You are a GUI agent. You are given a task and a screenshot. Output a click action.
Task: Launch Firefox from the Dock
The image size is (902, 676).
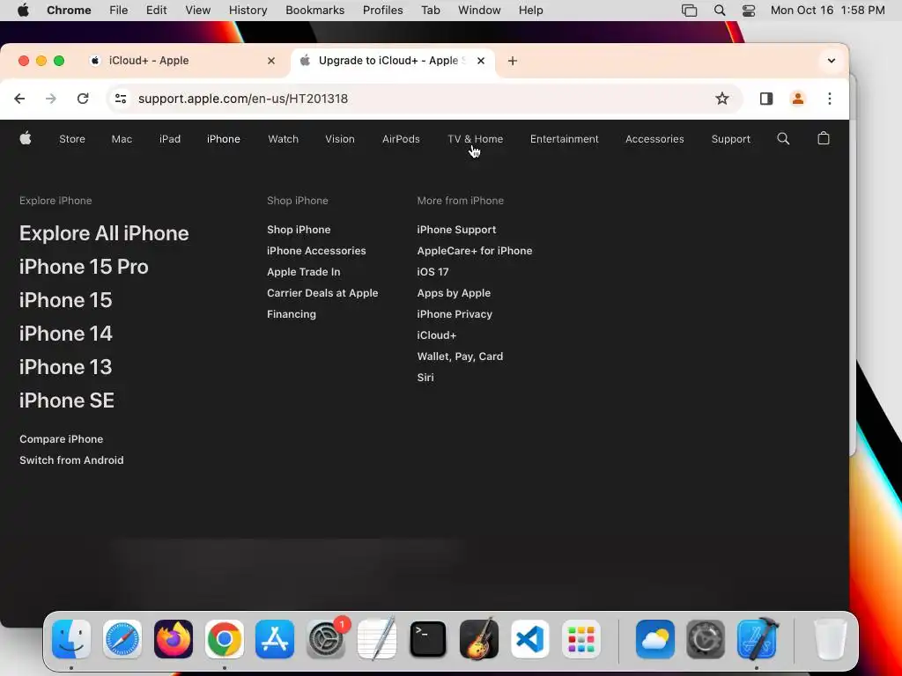[x=174, y=639]
